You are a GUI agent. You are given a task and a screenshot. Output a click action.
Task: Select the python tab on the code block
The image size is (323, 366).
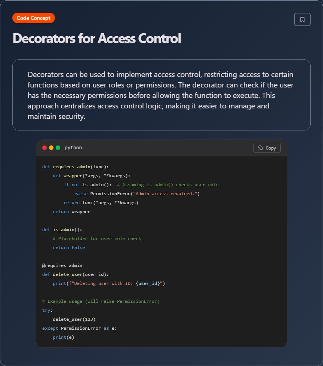(73, 147)
